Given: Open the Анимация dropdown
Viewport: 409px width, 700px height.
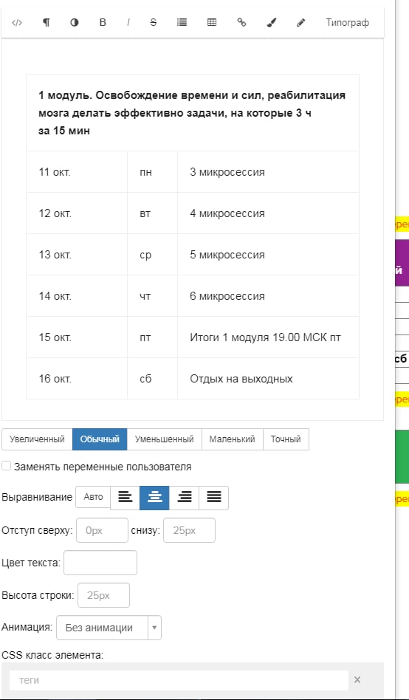Looking at the screenshot, I should click(x=109, y=628).
